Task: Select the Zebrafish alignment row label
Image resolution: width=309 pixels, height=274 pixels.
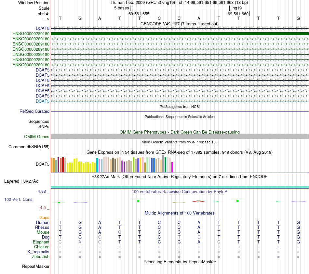Action: click(41, 257)
